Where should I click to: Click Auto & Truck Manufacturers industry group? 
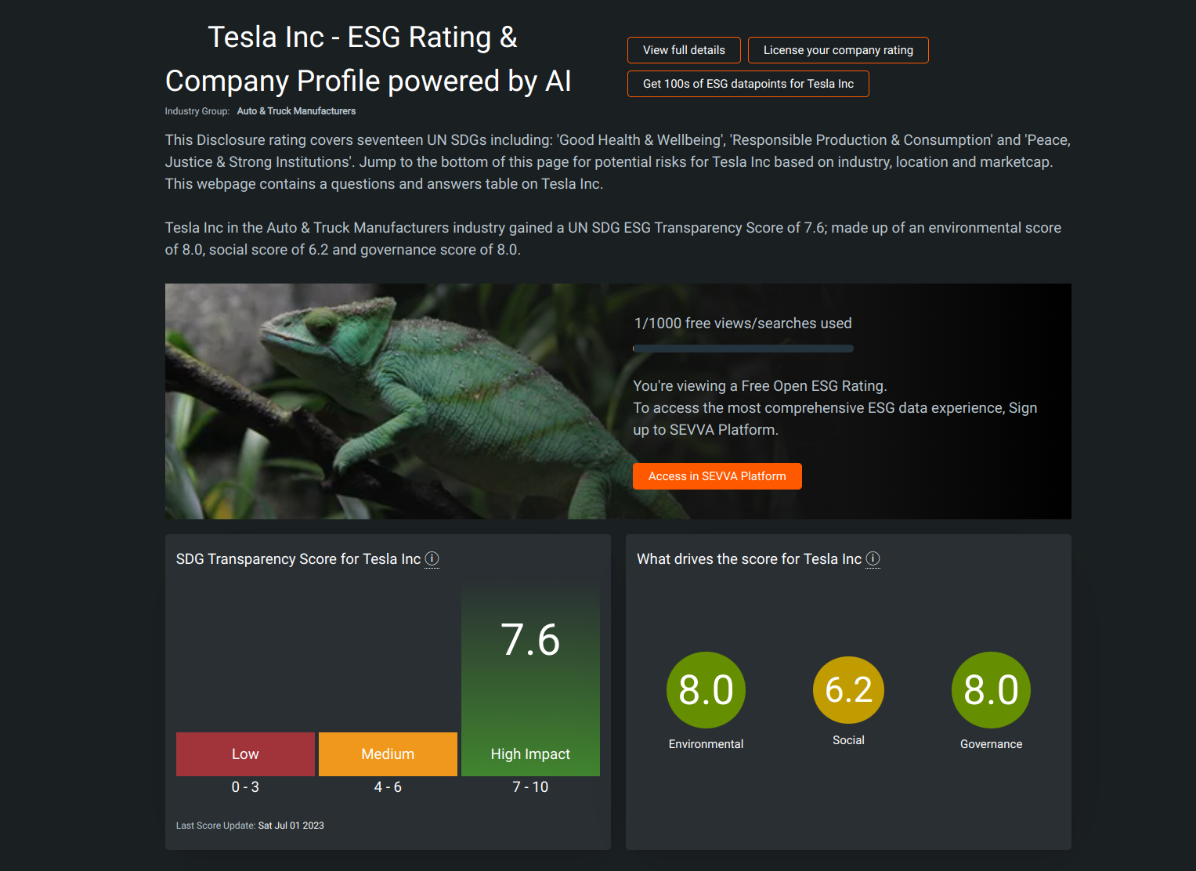[x=296, y=111]
